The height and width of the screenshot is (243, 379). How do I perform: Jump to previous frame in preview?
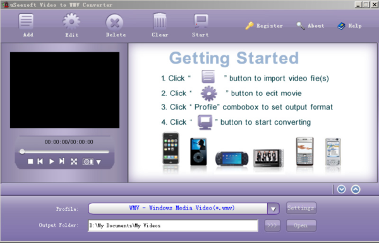pos(40,161)
